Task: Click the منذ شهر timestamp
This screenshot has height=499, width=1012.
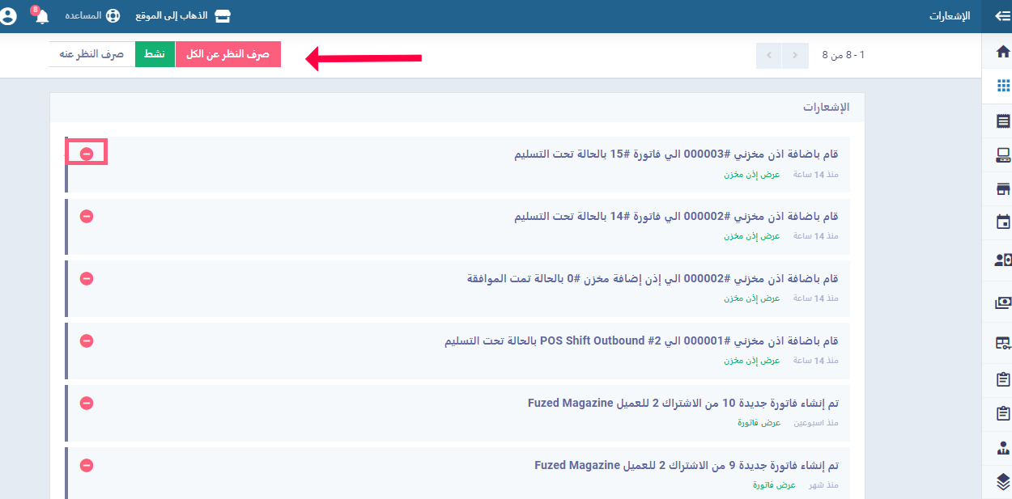Action: pyautogui.click(x=823, y=485)
